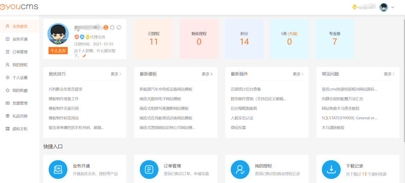Open 发票管理 in the sidebar
This screenshot has width=405, height=183.
[20, 103]
